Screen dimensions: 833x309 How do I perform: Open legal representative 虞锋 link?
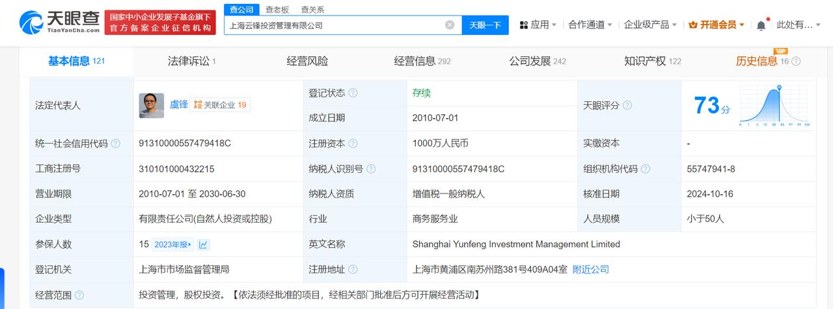tap(179, 104)
